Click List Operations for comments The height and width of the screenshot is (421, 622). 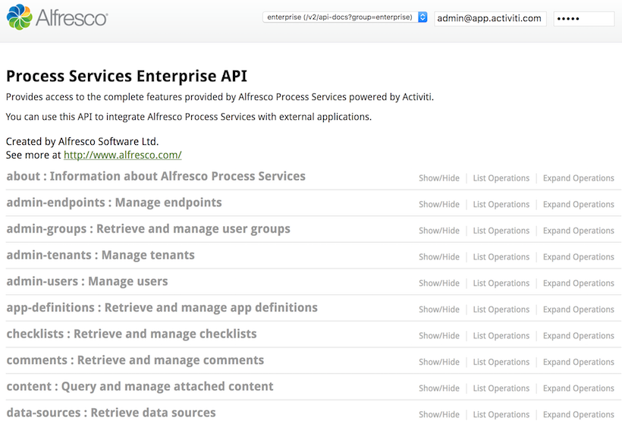pyautogui.click(x=501, y=362)
